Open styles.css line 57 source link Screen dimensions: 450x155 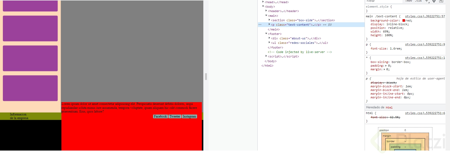point(425,16)
